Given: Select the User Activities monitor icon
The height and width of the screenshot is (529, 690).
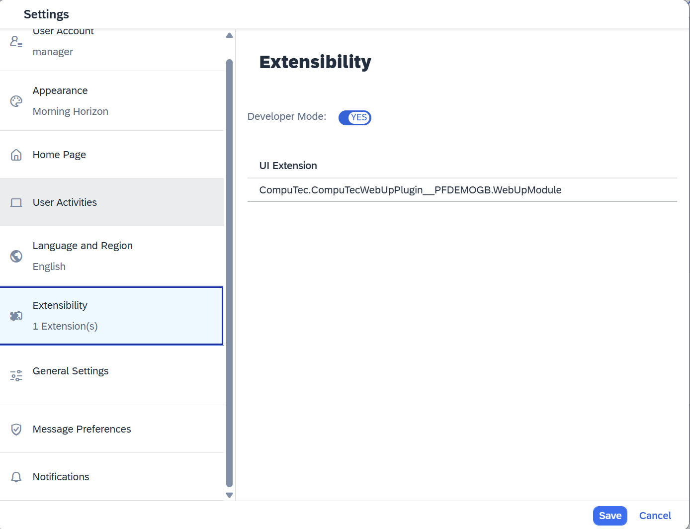Looking at the screenshot, I should coord(16,202).
